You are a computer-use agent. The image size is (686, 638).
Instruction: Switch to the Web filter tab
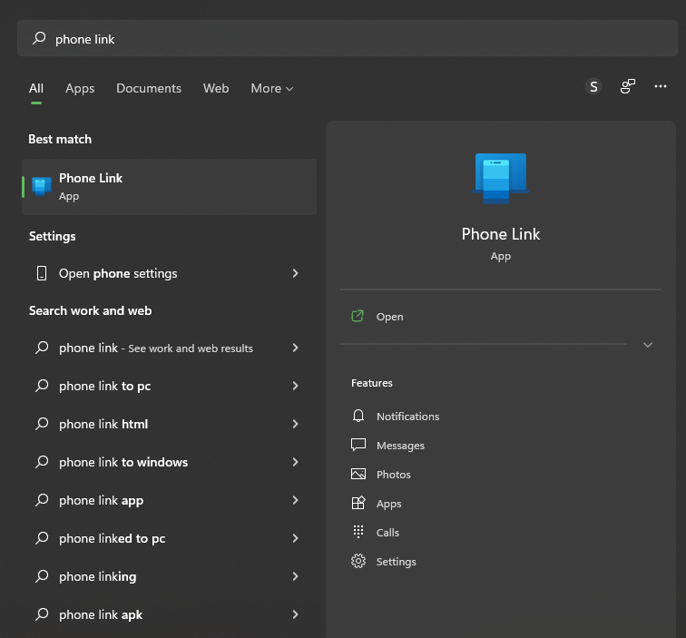tap(216, 88)
